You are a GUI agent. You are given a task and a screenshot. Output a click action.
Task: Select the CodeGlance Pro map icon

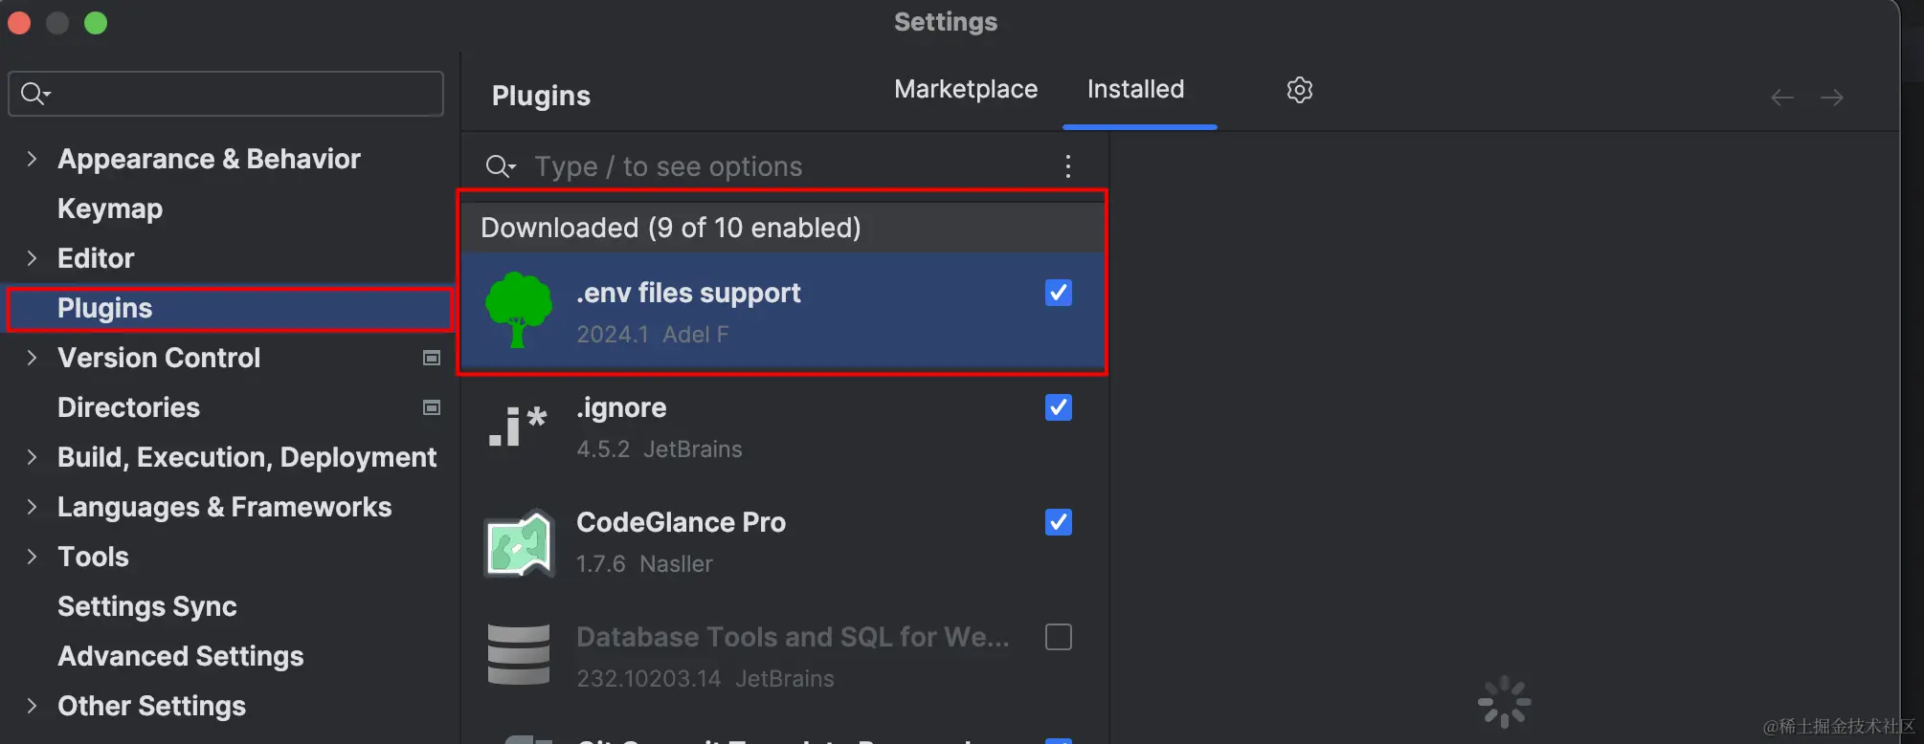(519, 543)
